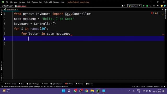Change CRLF line separator
The width and height of the screenshot is (167, 94).
[138, 86]
